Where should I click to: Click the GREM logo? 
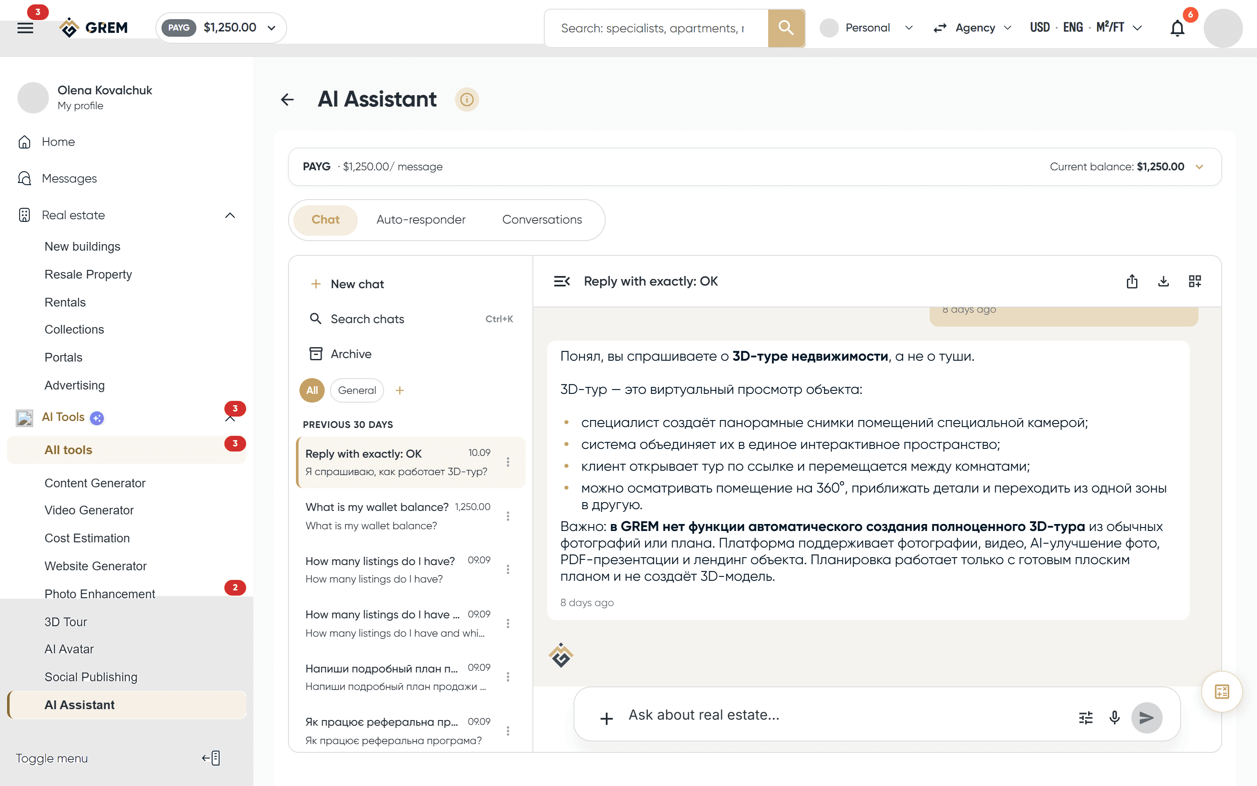(x=93, y=28)
